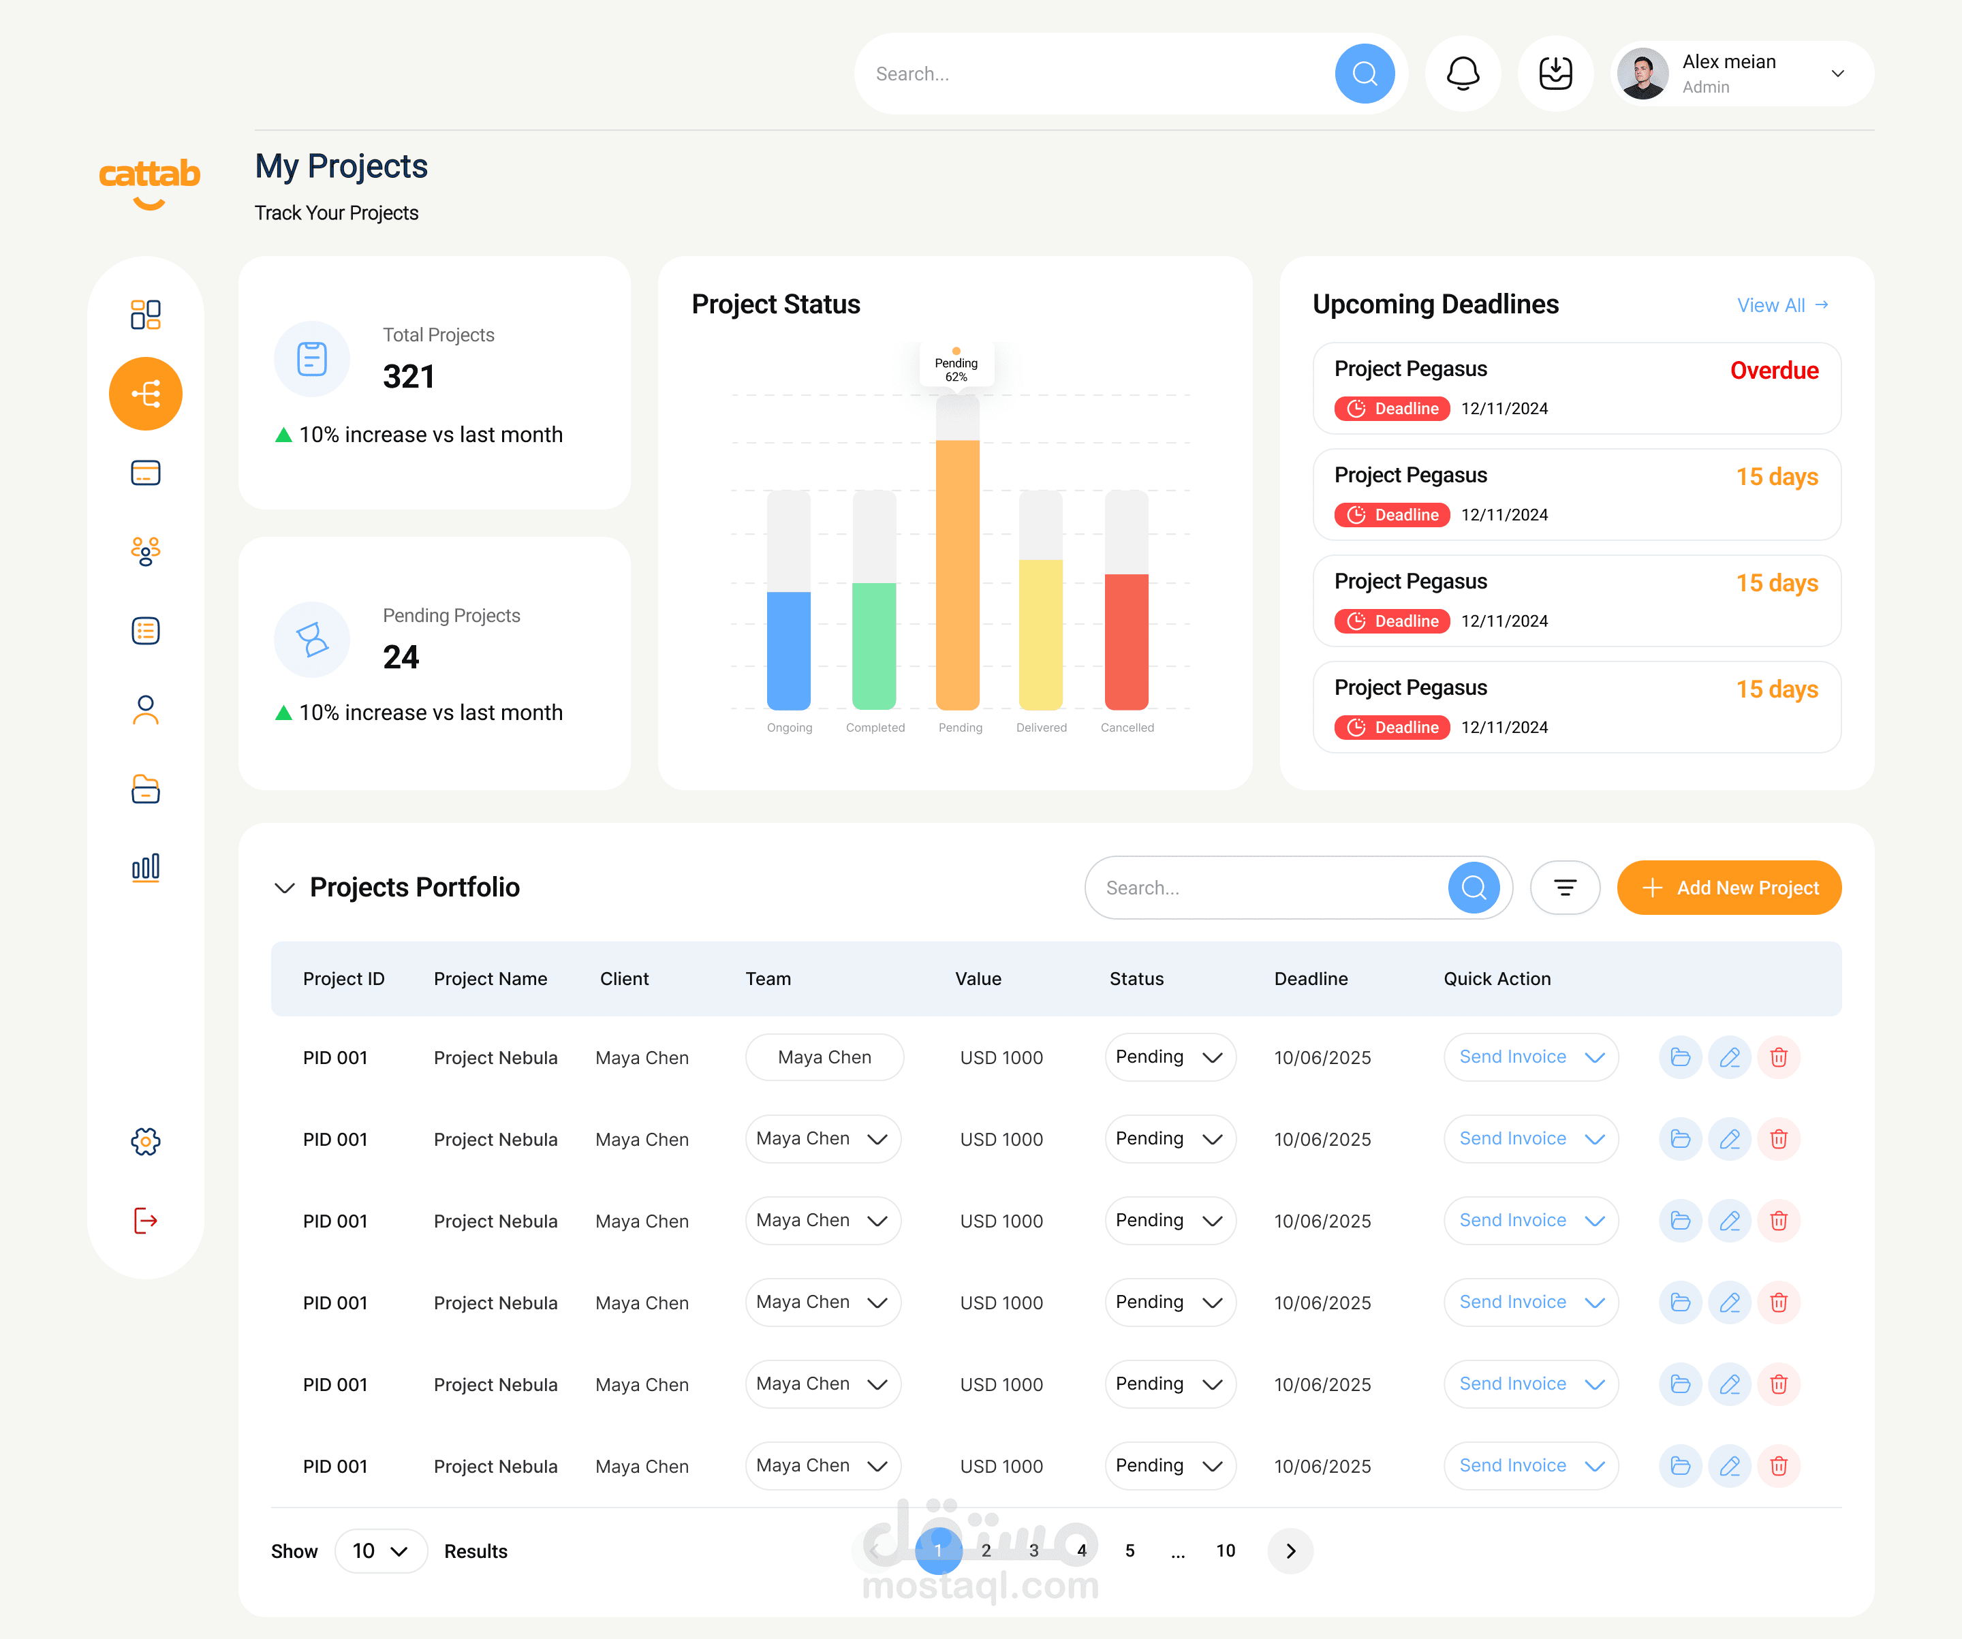Open the team members icon in sidebar
The height and width of the screenshot is (1639, 1962).
click(x=146, y=551)
